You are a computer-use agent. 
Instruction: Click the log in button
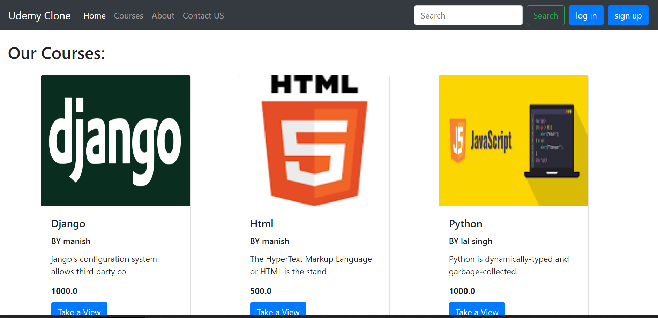click(x=586, y=15)
